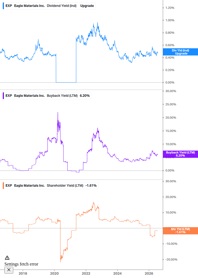198x278 pixels.
Task: Close the Settings fetch error notice
Action: tap(9, 270)
